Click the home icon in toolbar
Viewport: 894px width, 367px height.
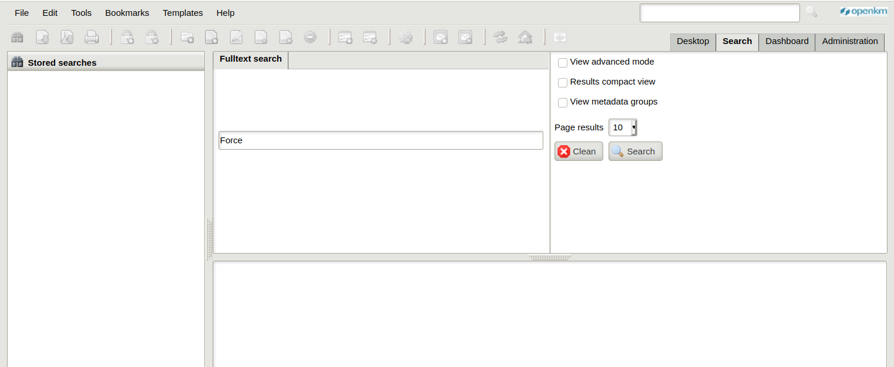[x=525, y=38]
